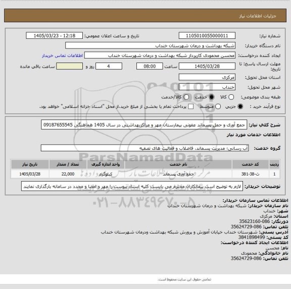Click the remaining days field showing 4

tap(109, 66)
